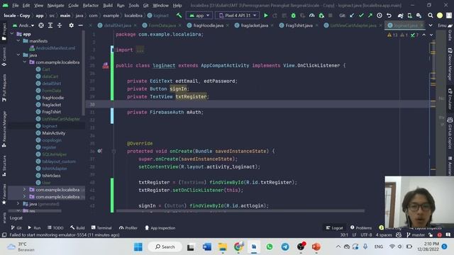The height and width of the screenshot is (255, 454).
Task: Click the yellow user avatar icon
Action: (x=440, y=16)
